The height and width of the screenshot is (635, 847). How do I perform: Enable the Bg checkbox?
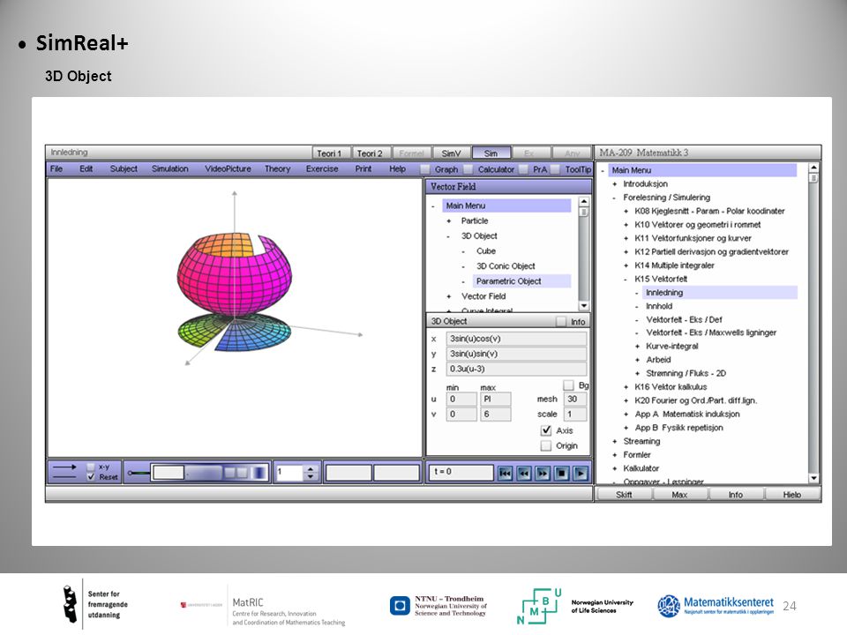coord(568,385)
